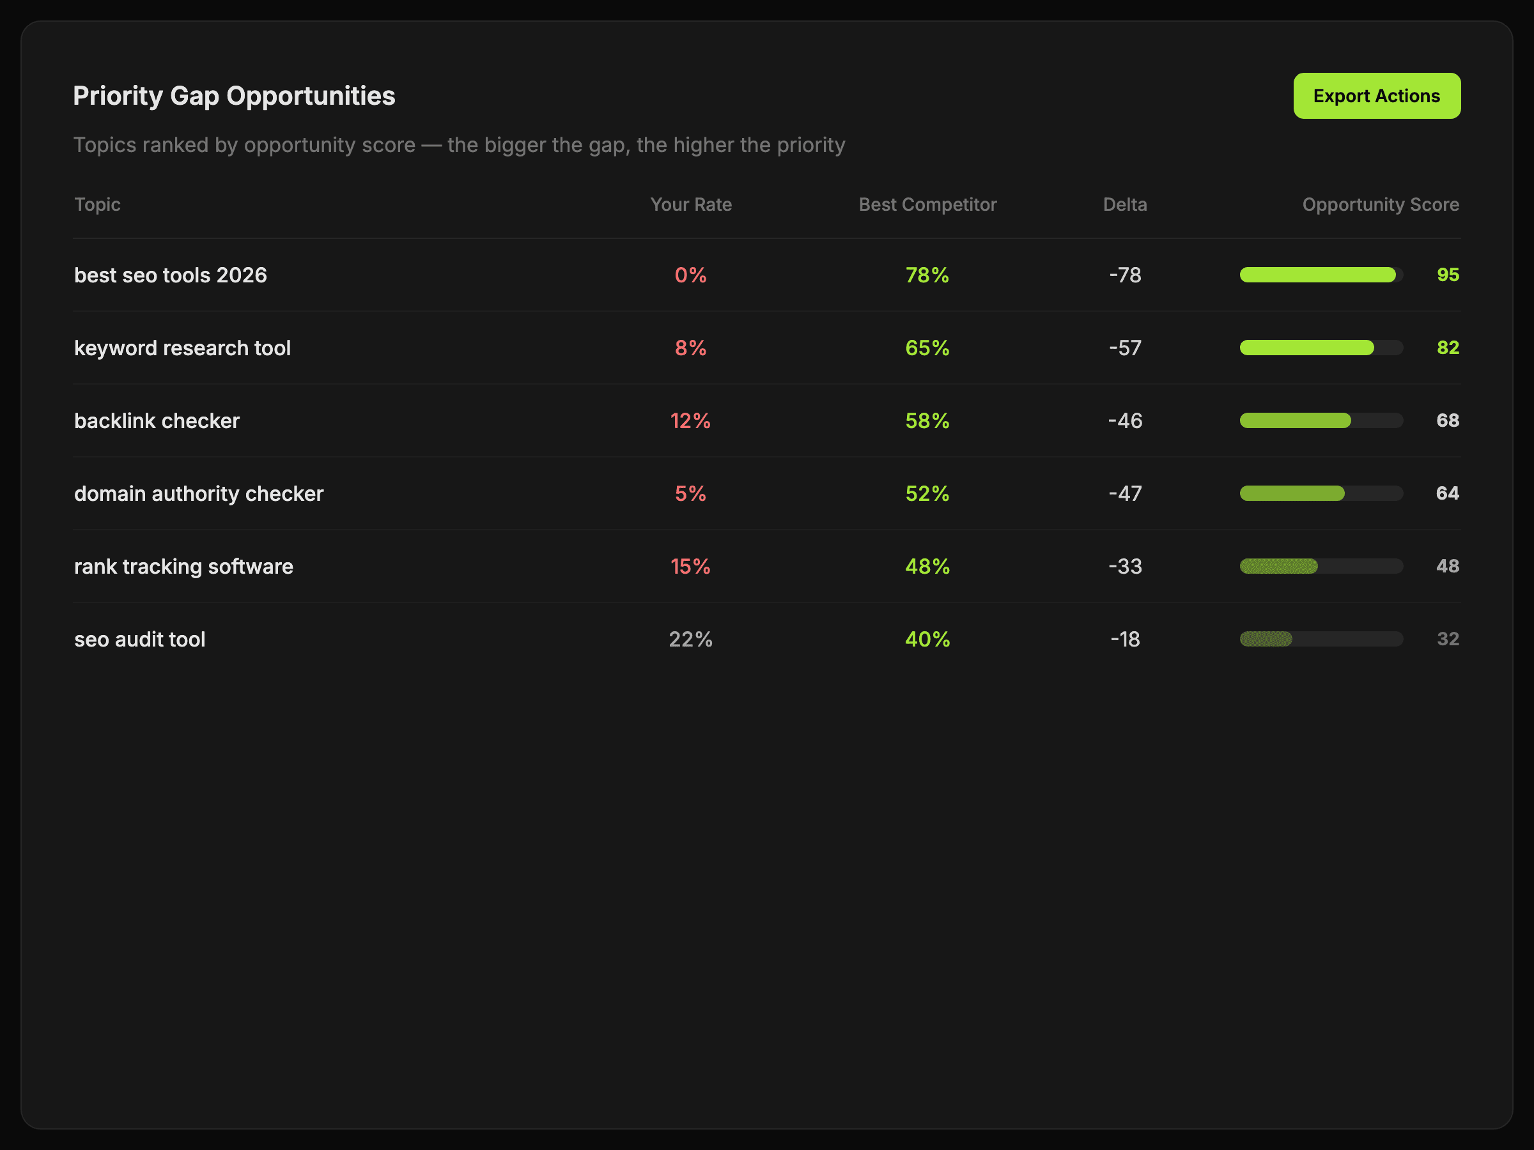Click the 'seo audit tool' topic
The height and width of the screenshot is (1150, 1534).
139,639
